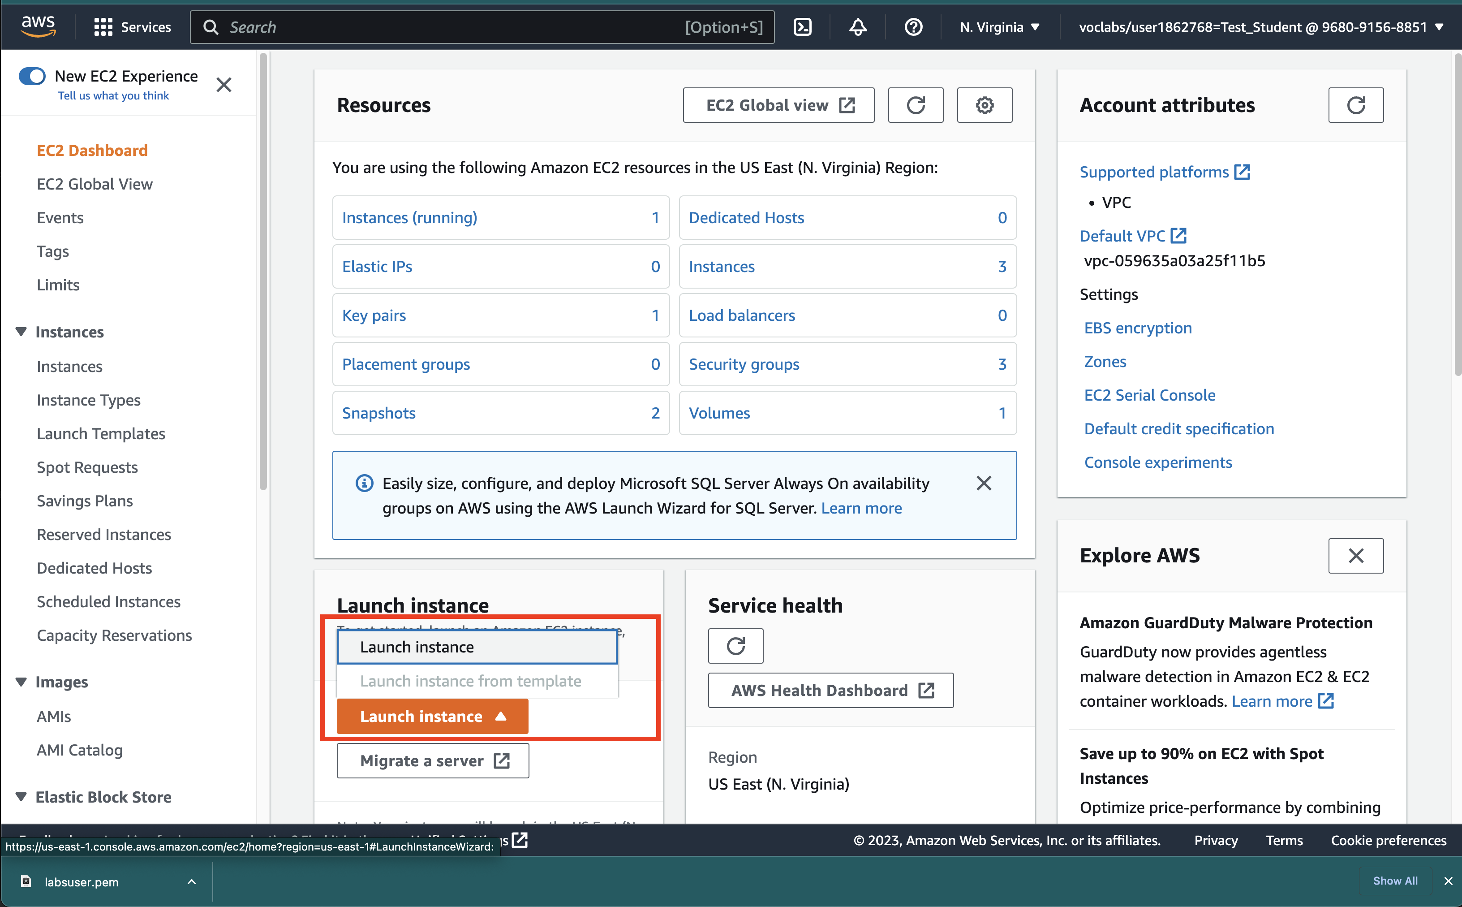Viewport: 1462px width, 907px height.
Task: Refresh the Account attributes panel
Action: 1355,105
